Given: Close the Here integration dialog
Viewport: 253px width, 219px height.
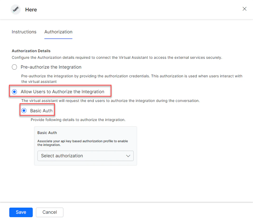Looking at the screenshot, I should (x=244, y=9).
